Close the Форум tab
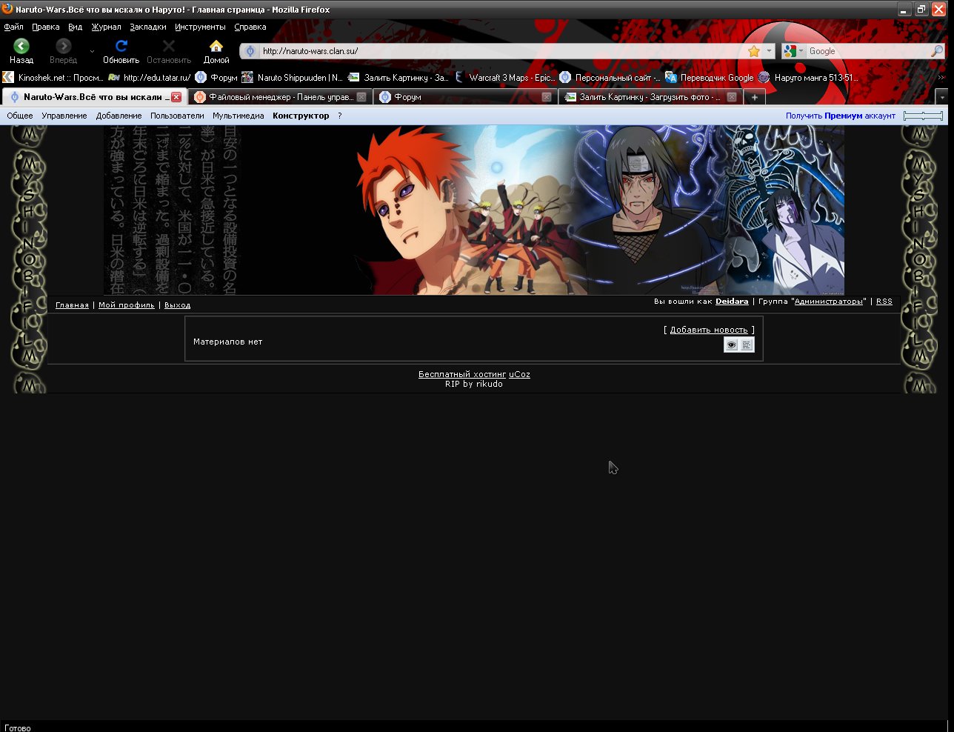Viewport: 954px width, 732px height. coord(547,97)
